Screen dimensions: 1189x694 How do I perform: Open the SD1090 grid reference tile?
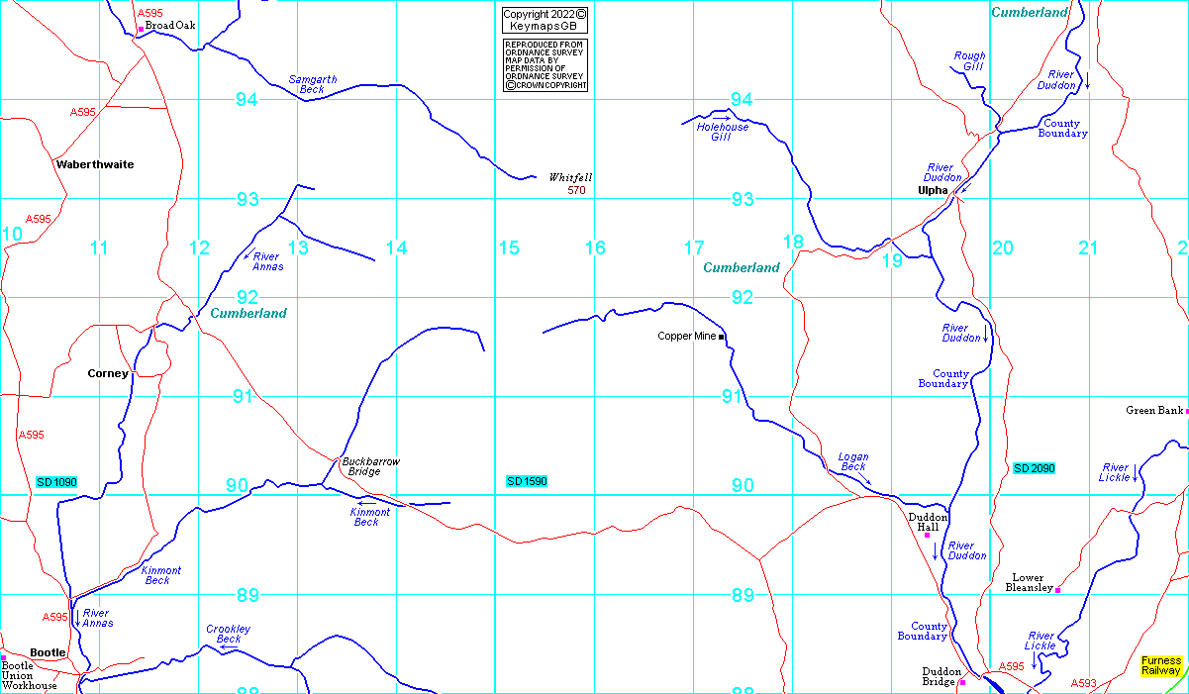(56, 482)
